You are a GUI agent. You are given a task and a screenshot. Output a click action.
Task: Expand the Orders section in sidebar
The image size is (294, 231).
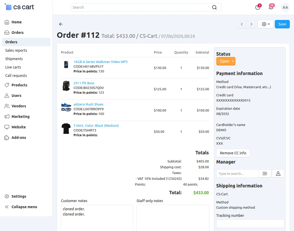click(17, 33)
